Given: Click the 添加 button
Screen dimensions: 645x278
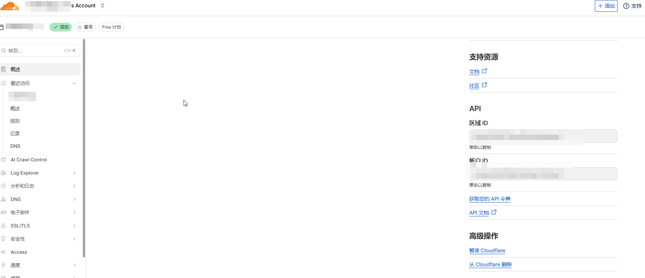Looking at the screenshot, I should pyautogui.click(x=606, y=6).
